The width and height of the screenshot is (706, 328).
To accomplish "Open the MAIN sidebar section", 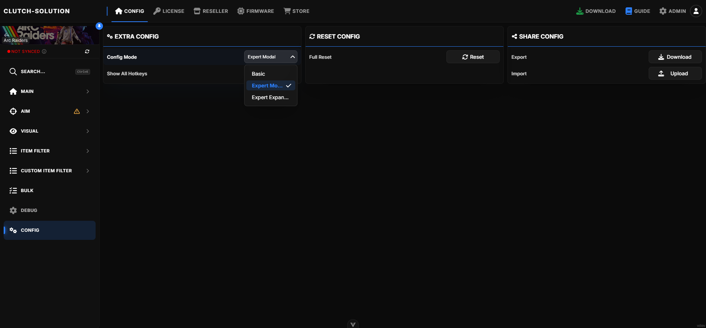I will pyautogui.click(x=50, y=91).
